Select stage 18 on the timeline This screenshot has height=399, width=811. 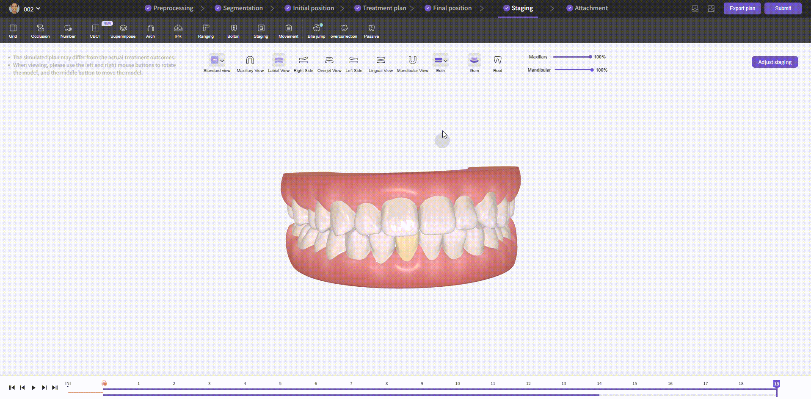(x=741, y=383)
